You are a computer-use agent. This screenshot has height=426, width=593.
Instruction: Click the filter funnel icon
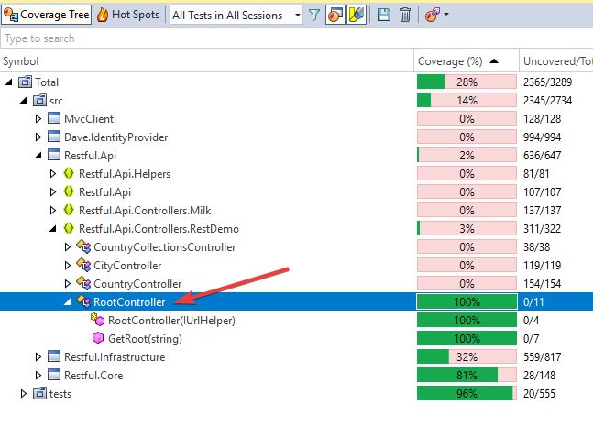pos(314,16)
